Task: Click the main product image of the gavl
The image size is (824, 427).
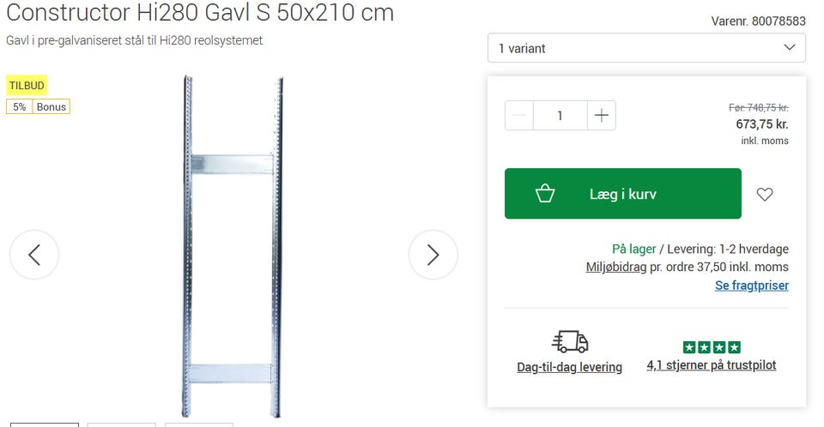Action: [x=233, y=246]
